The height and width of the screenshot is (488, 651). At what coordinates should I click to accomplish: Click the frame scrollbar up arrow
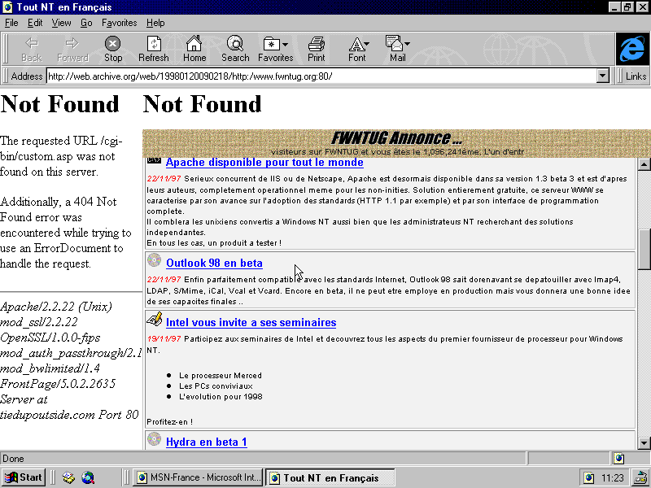click(644, 164)
